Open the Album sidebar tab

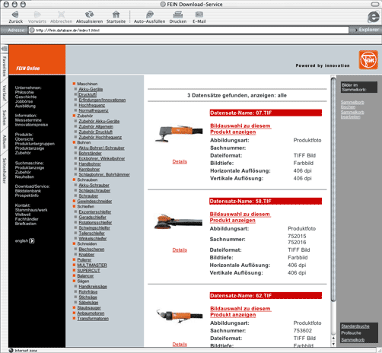pyautogui.click(x=5, y=142)
